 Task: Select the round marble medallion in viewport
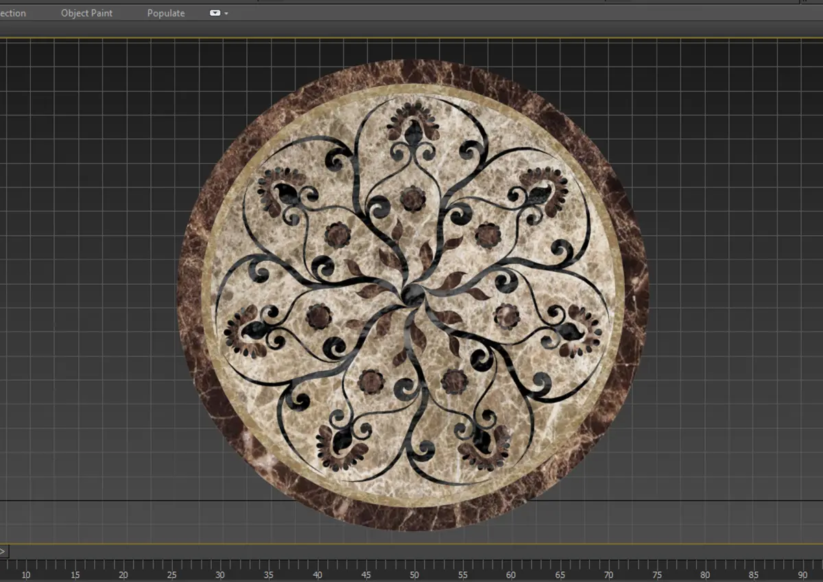tap(413, 295)
